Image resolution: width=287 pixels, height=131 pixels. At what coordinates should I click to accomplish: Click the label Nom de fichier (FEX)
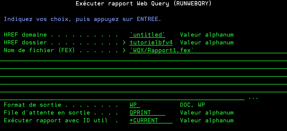pyautogui.click(x=39, y=50)
